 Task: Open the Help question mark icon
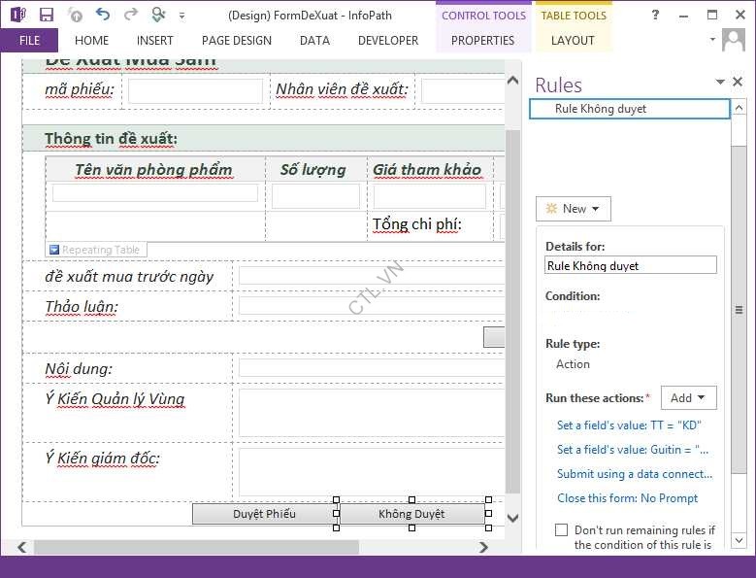pyautogui.click(x=656, y=15)
